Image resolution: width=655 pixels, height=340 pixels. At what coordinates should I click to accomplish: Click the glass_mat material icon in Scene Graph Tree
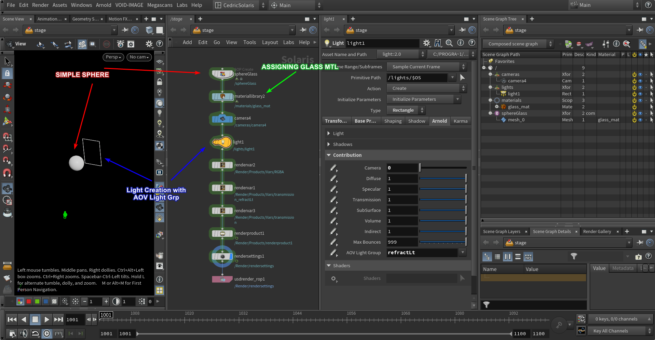pyautogui.click(x=503, y=107)
